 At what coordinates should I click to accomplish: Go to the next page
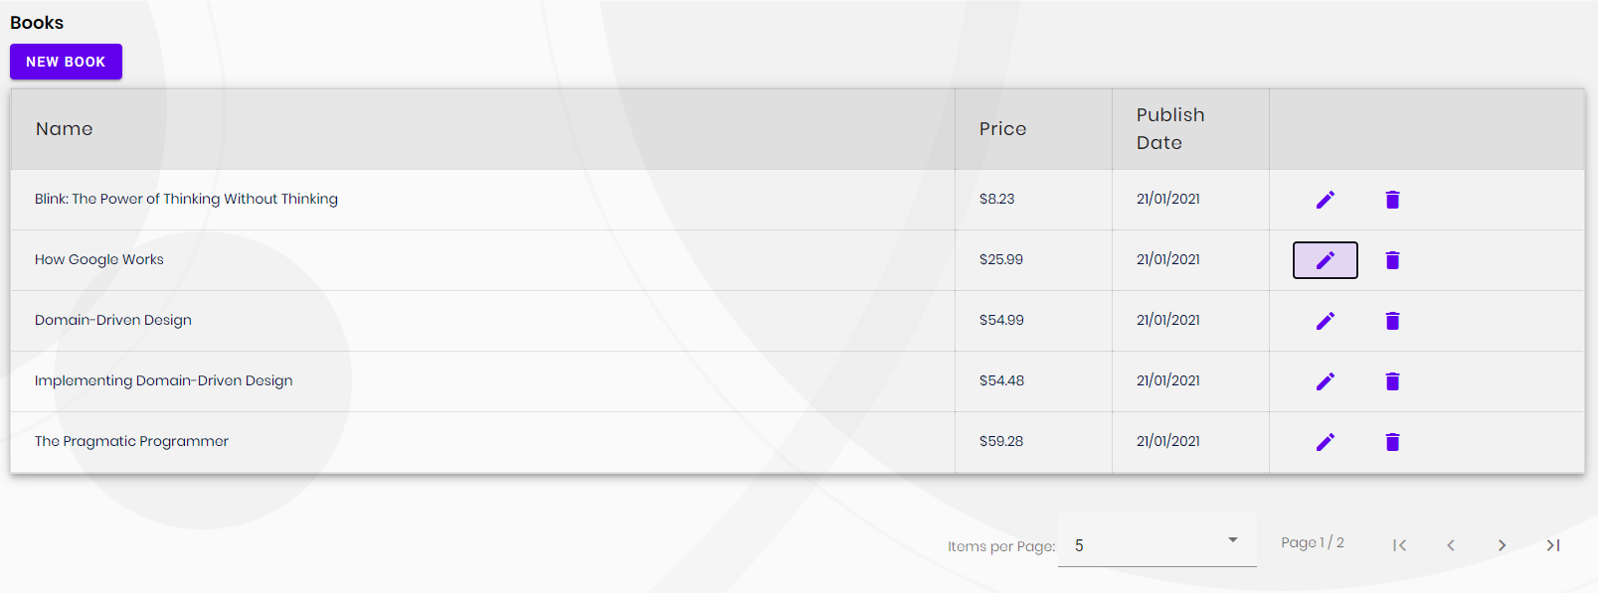click(x=1502, y=545)
